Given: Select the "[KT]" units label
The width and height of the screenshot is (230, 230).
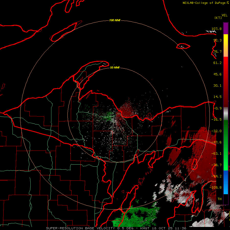Looking at the screenshot, I should (x=218, y=18).
